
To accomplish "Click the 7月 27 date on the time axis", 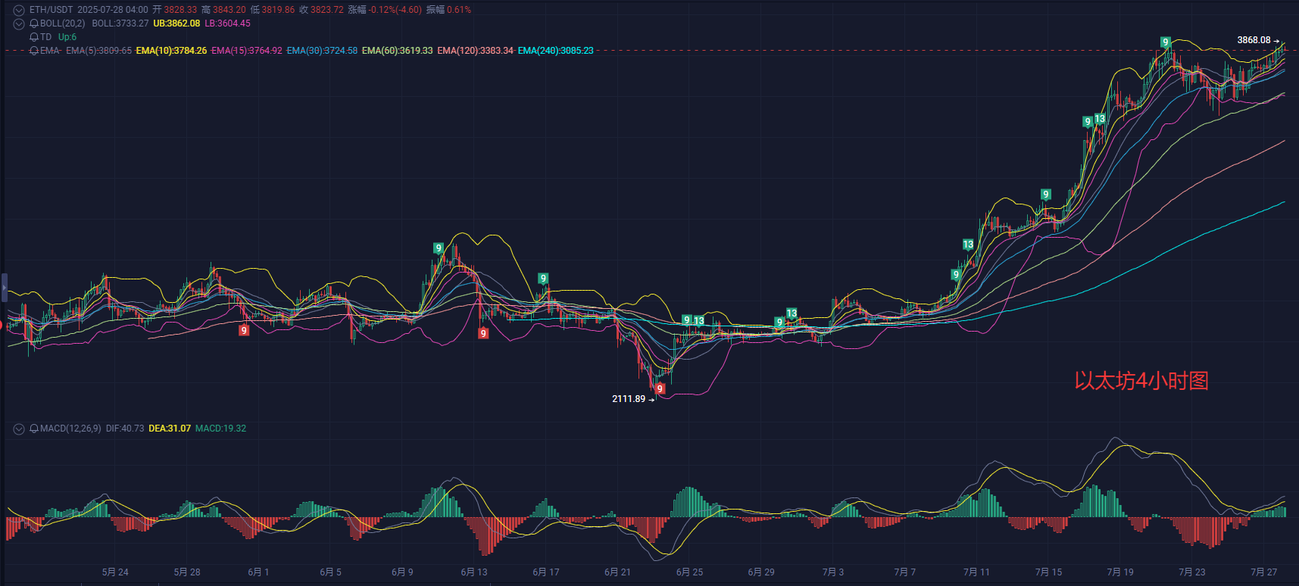I will pos(1263,572).
